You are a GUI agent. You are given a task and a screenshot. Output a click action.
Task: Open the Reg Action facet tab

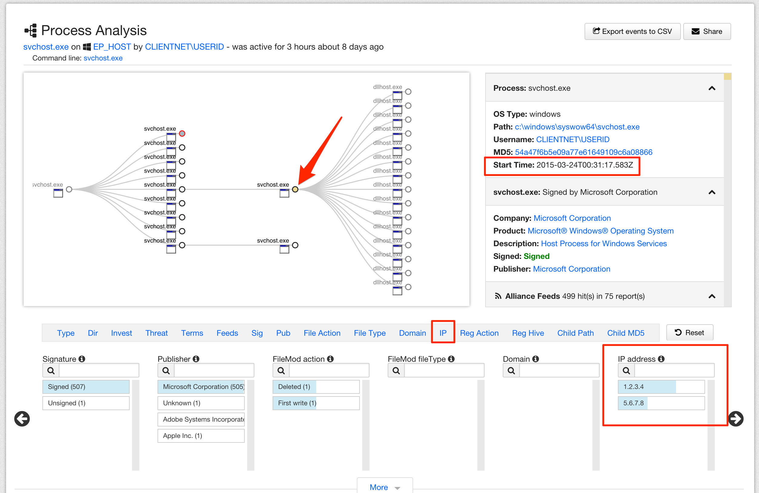pos(479,333)
